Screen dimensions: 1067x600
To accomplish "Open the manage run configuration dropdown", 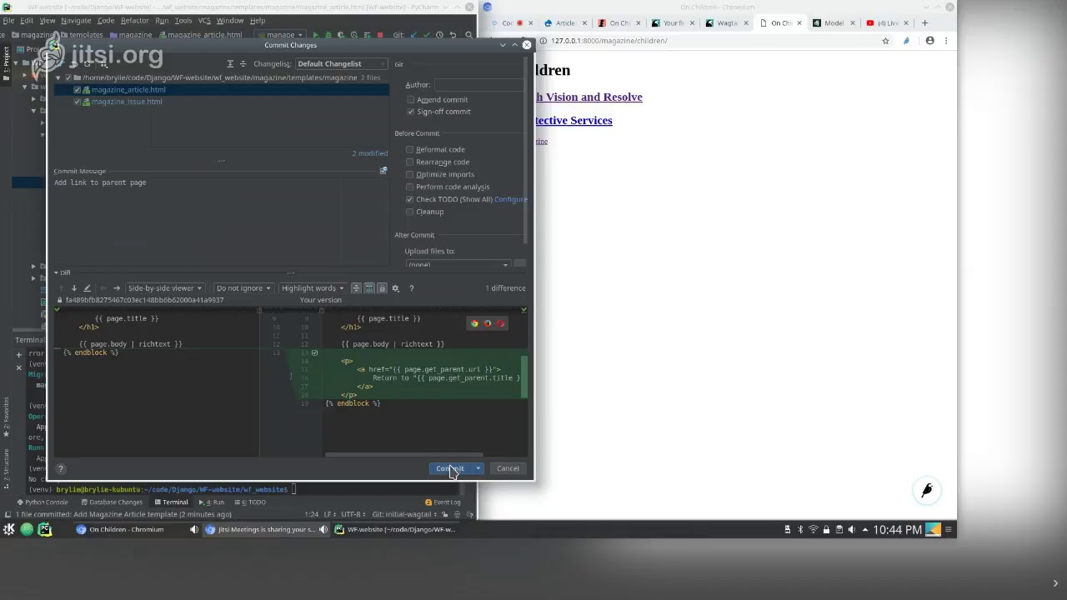I will pyautogui.click(x=281, y=35).
